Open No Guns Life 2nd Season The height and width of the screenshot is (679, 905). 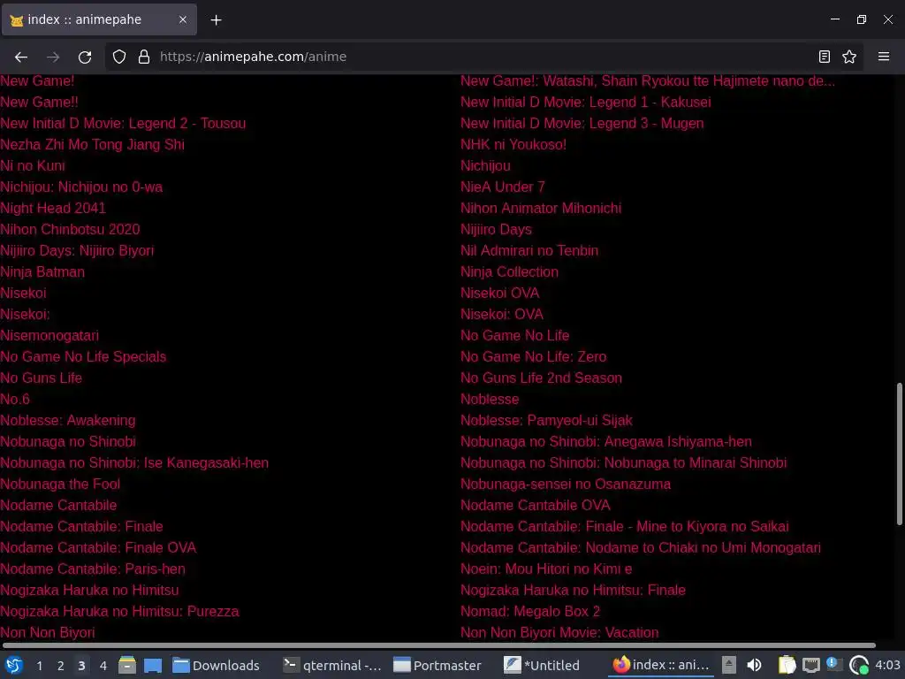(x=541, y=378)
